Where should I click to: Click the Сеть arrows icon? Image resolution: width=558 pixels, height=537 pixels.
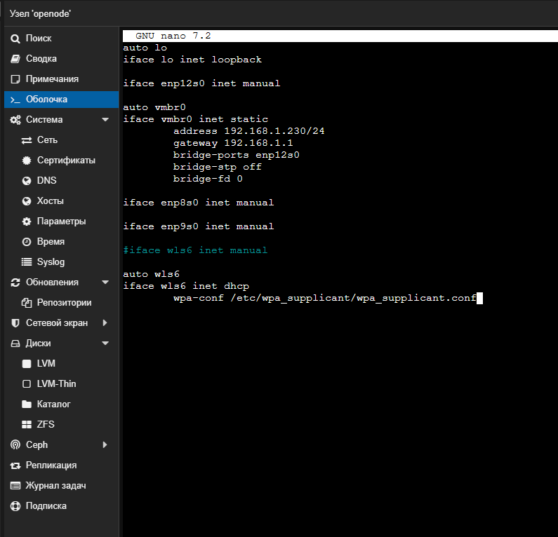[27, 140]
